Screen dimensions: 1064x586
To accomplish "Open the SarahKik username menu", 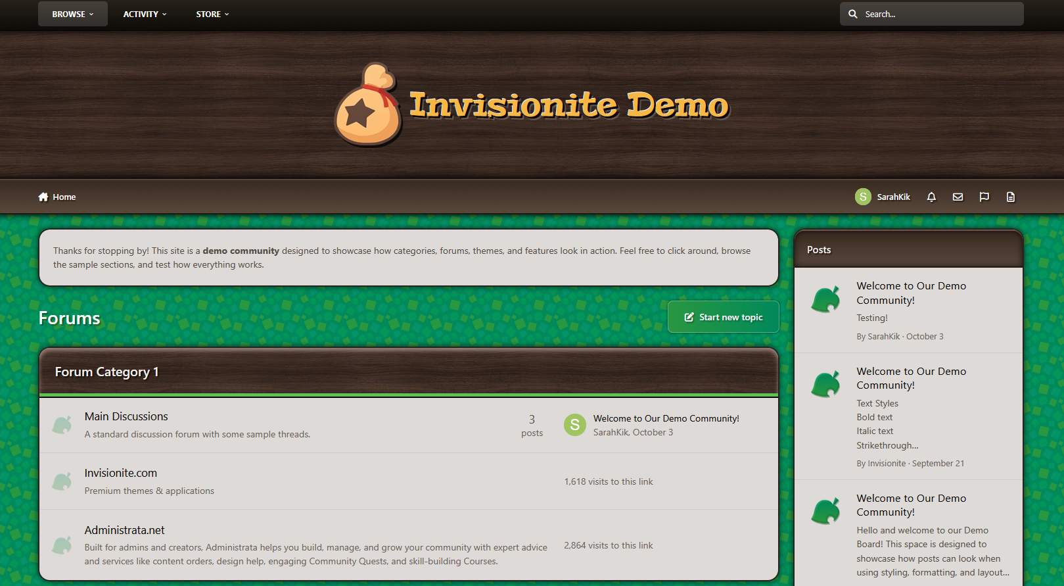I will (x=893, y=197).
